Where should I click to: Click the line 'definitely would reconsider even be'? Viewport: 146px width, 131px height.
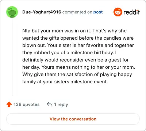[x=76, y=60]
